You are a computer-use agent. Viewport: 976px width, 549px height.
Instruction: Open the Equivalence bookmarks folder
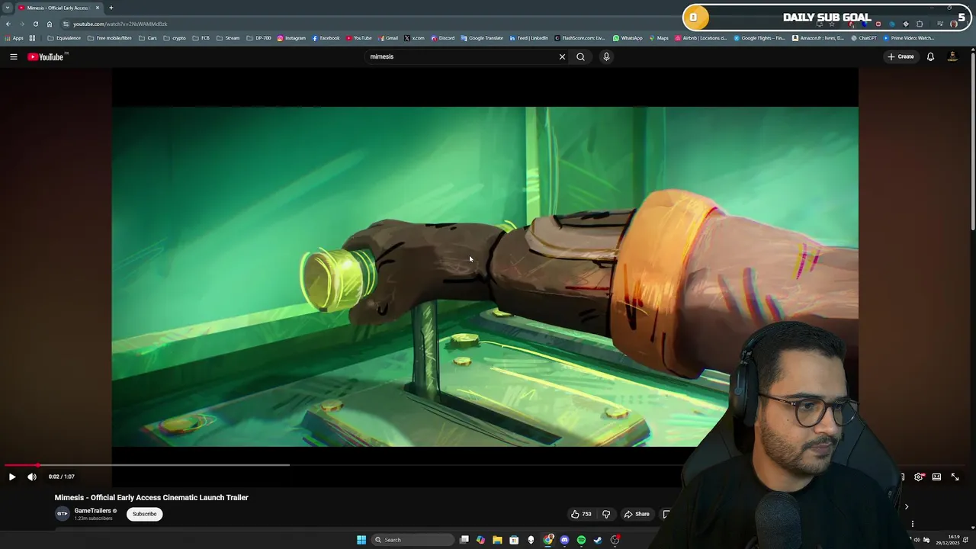click(64, 38)
